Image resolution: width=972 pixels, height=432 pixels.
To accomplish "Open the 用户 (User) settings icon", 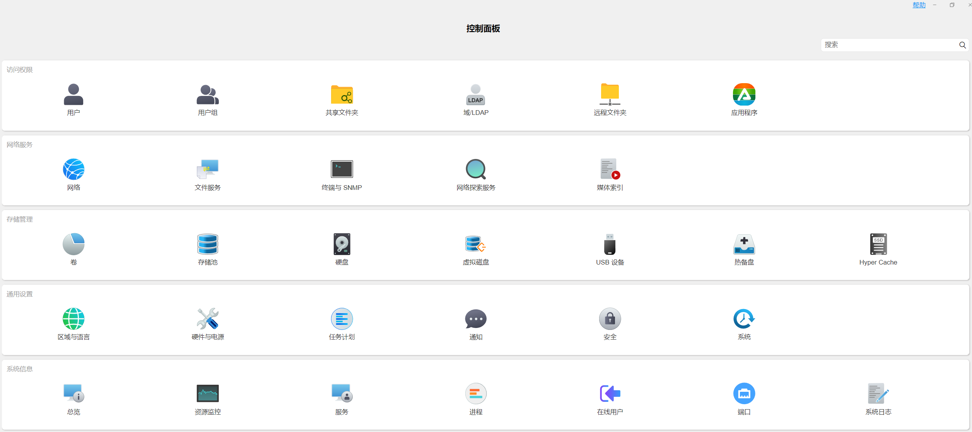I will [x=73, y=94].
